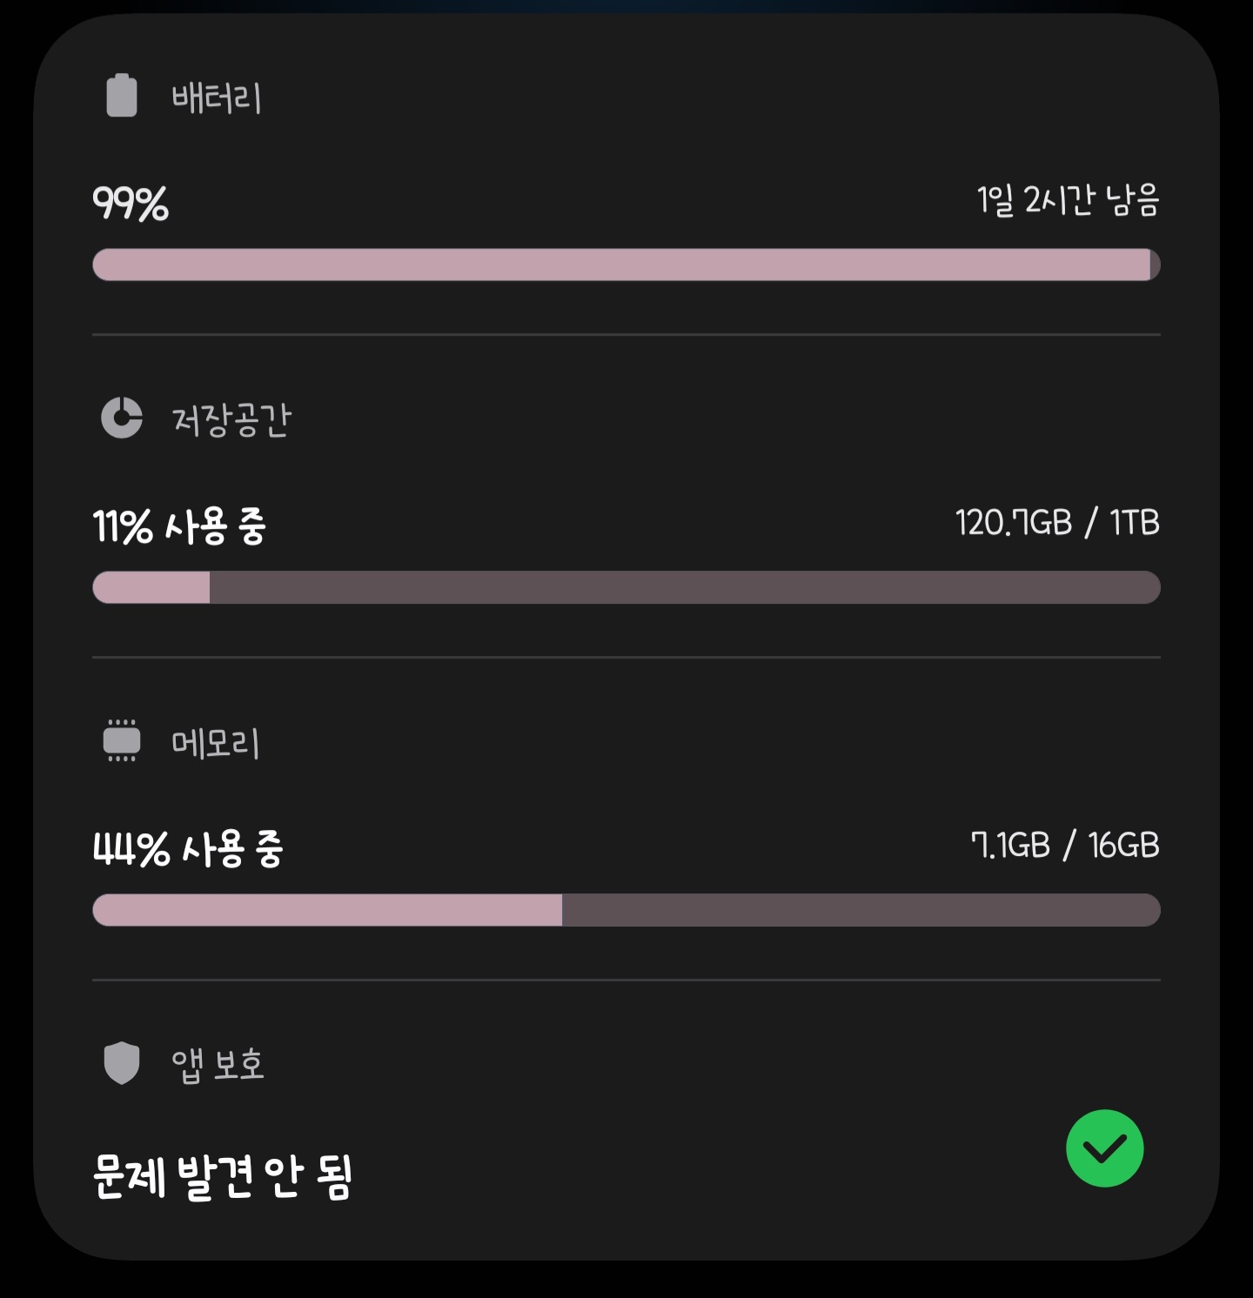Select the 앱 보호 section label
Viewport: 1253px width, 1298px height.
[218, 1065]
